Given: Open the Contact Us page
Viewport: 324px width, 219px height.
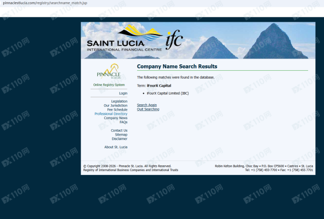Looking at the screenshot, I should pyautogui.click(x=119, y=130).
